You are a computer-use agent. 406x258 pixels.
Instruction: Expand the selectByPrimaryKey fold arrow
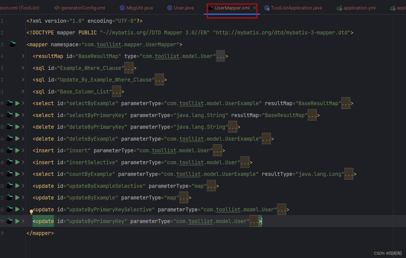tap(23, 115)
